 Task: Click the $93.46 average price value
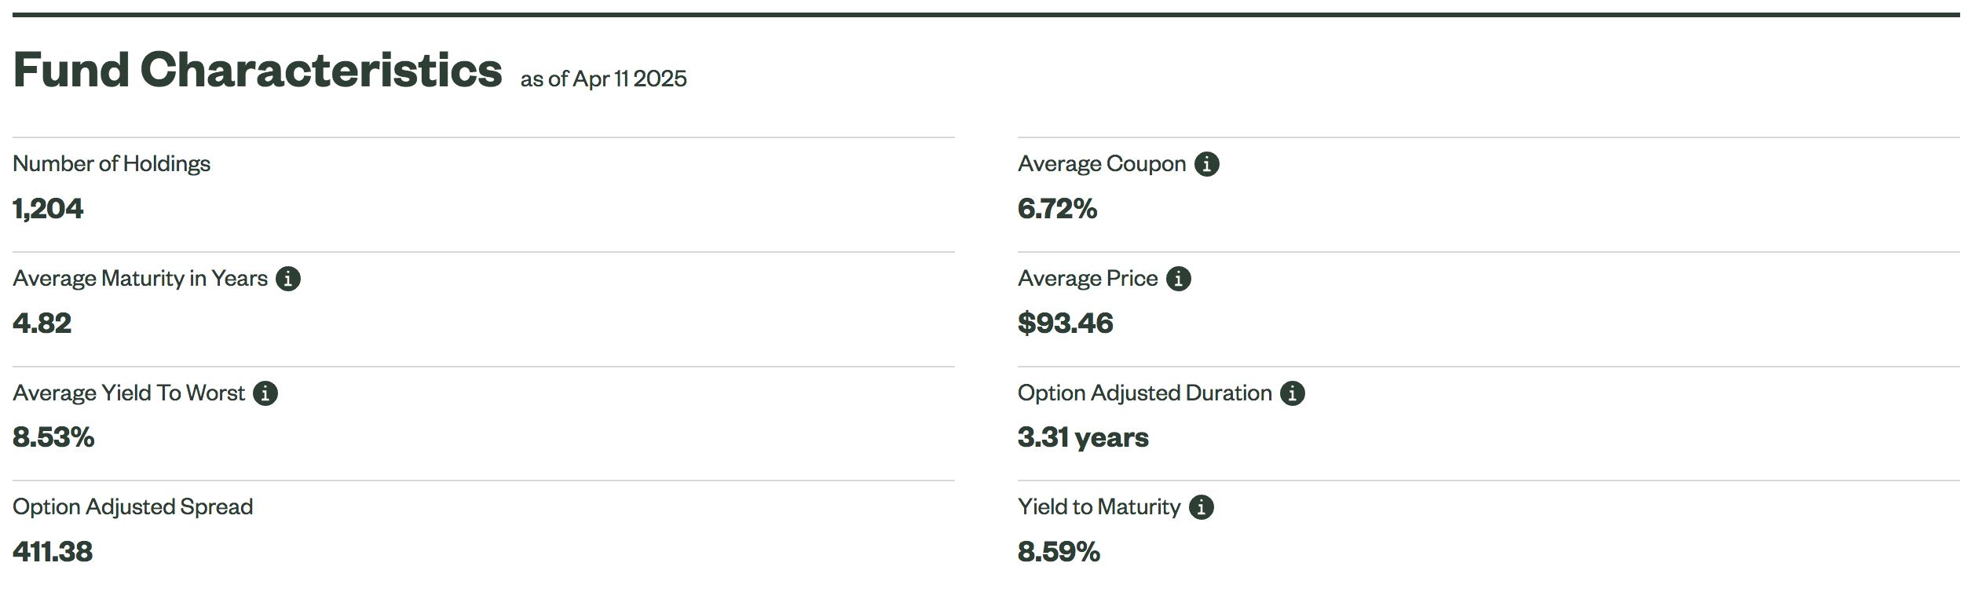pyautogui.click(x=1066, y=323)
